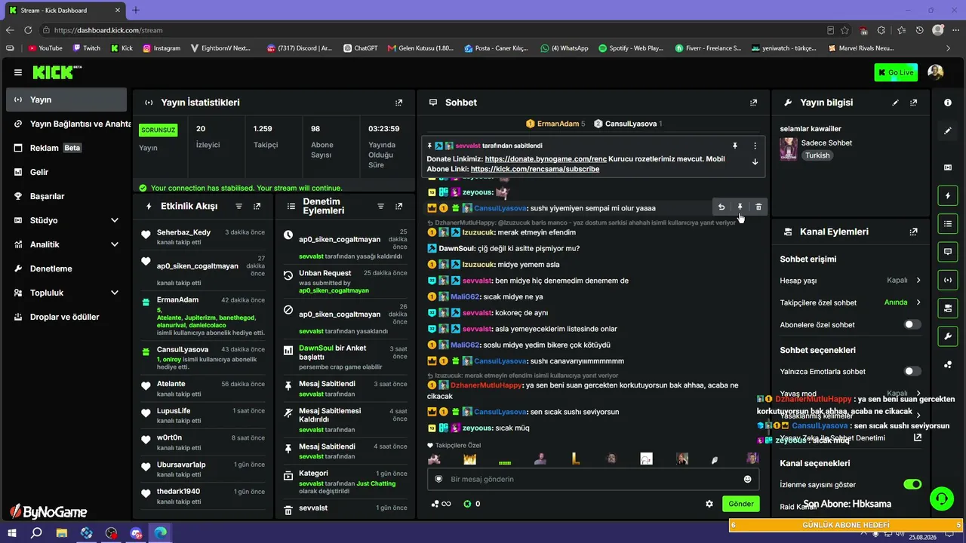966x543 pixels.
Task: Send the chat message with Gönder
Action: [x=741, y=504]
